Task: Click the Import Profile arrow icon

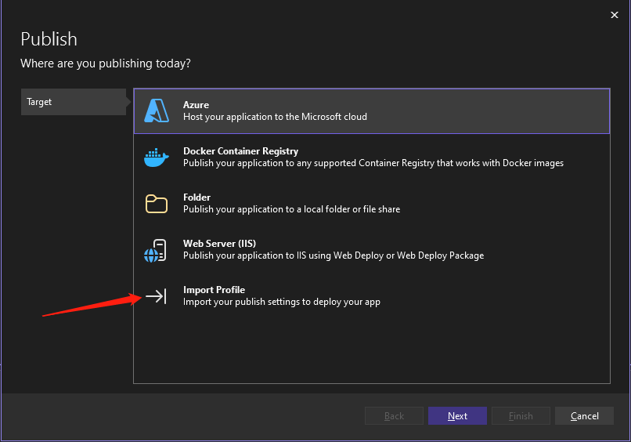Action: coord(156,296)
